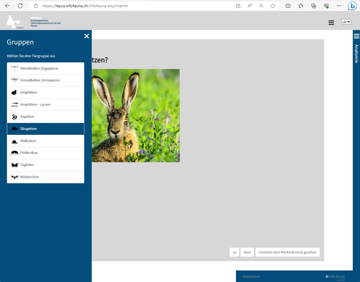Viewport: 360px width, 282px height.
Task: Click the hare photo thumbnail
Action: (136, 115)
